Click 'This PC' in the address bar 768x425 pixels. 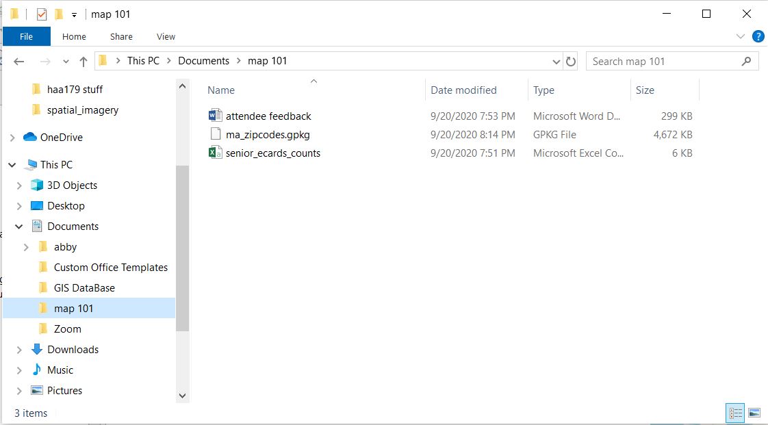click(143, 61)
